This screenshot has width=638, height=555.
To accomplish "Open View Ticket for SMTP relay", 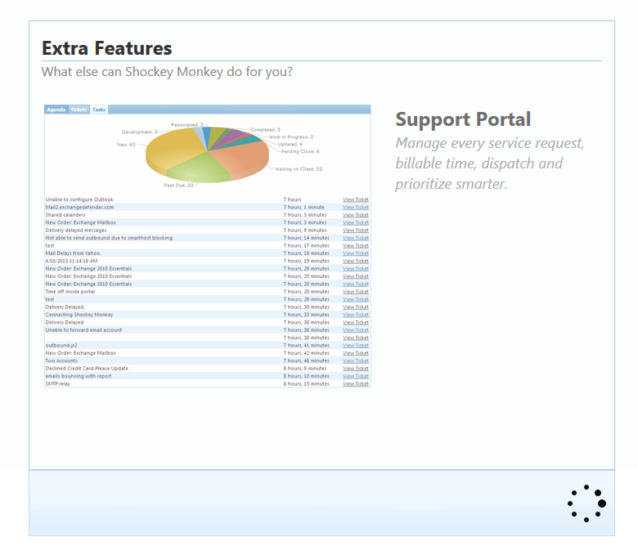I will (355, 383).
